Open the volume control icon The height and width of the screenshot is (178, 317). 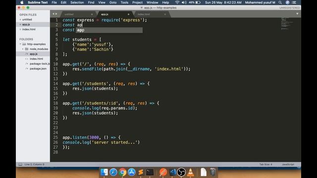click(x=184, y=2)
